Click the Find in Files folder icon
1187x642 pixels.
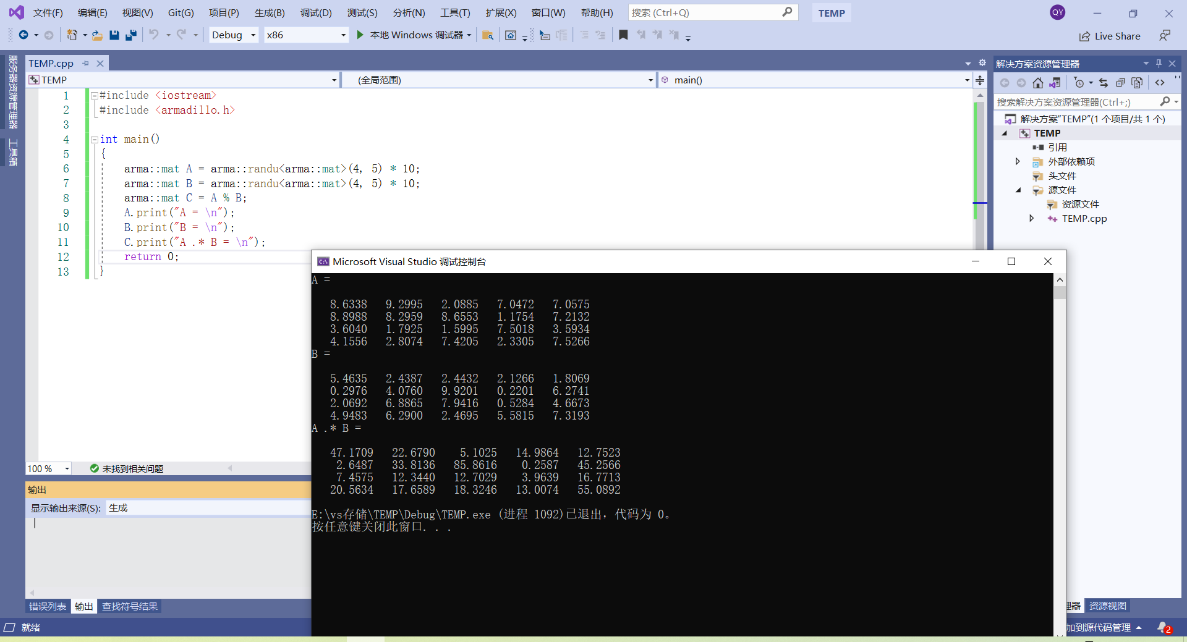pos(488,35)
